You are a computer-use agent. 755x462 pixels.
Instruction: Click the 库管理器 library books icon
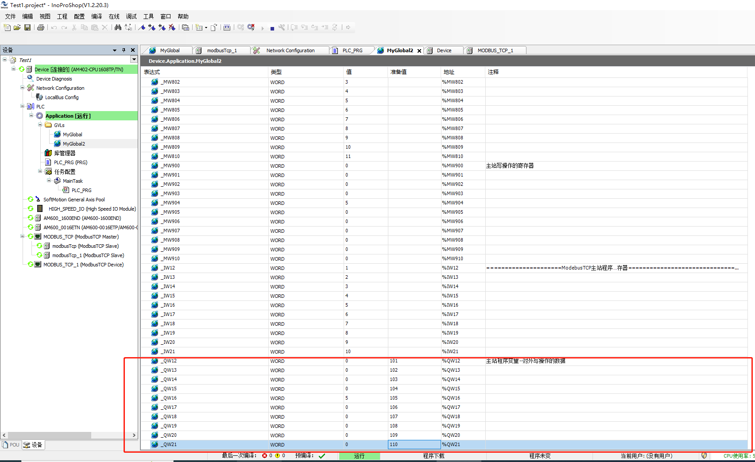click(x=48, y=153)
